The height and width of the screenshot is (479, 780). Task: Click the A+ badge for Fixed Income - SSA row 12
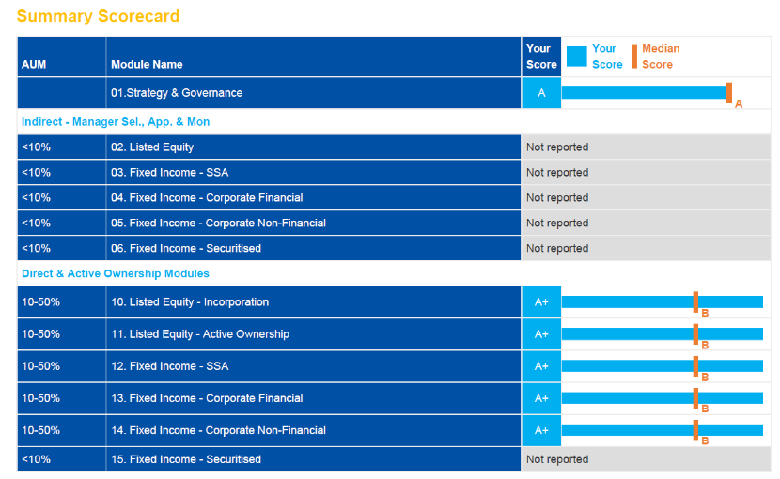coord(541,366)
